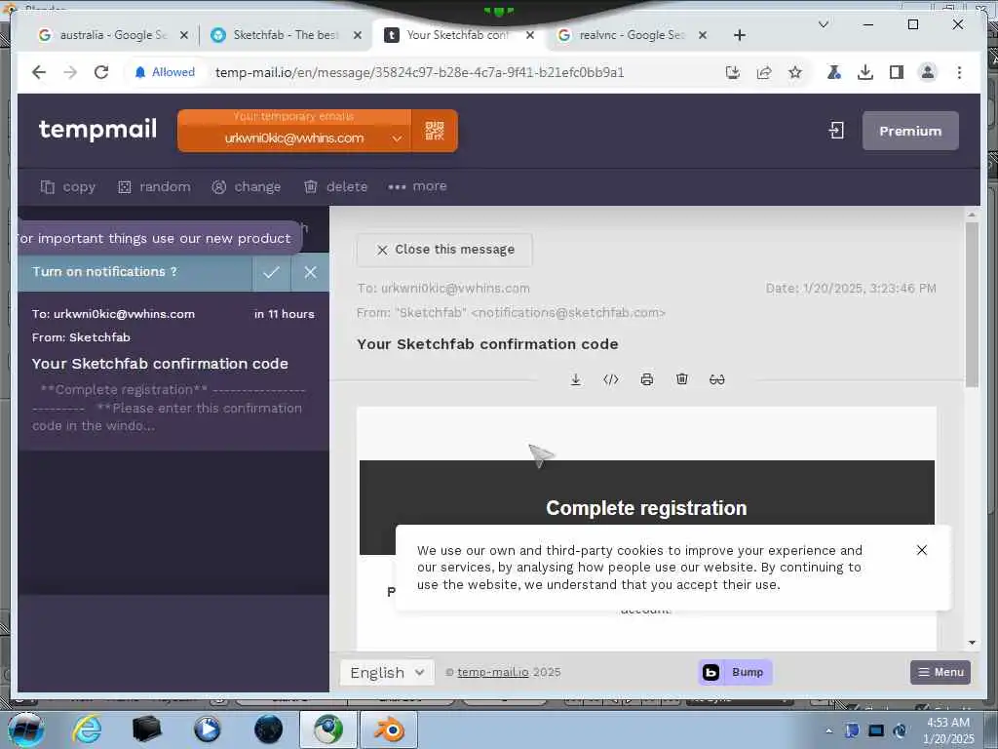The image size is (998, 749).
Task: Copy the temporary email address
Action: coord(68,186)
